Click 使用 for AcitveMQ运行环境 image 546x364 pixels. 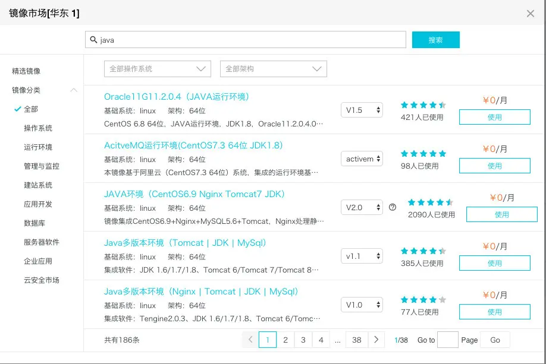pyautogui.click(x=494, y=166)
